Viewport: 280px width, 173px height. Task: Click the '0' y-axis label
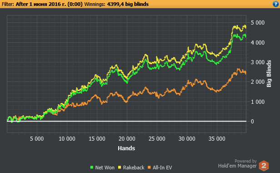click(252, 122)
